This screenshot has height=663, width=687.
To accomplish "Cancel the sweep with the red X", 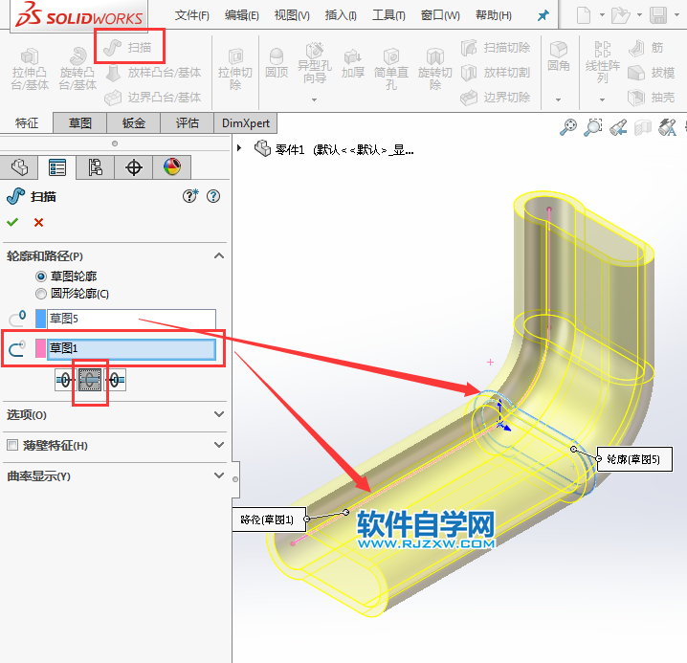I will (x=38, y=223).
